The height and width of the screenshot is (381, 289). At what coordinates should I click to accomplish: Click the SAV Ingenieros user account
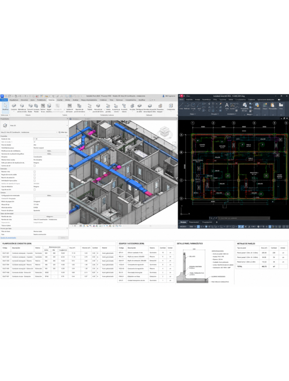tap(169, 96)
